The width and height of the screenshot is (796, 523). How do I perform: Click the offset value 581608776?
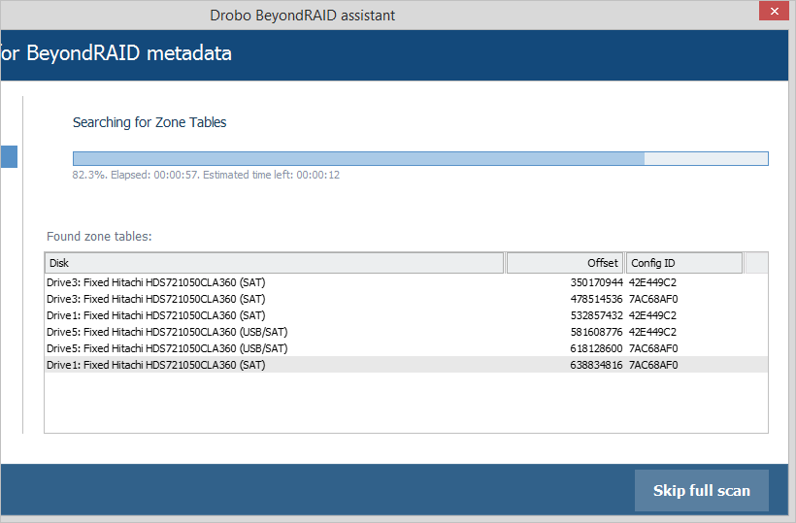pyautogui.click(x=596, y=332)
